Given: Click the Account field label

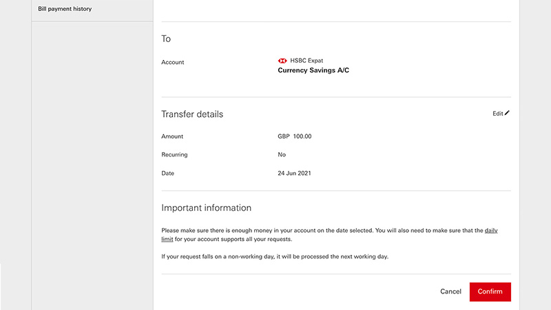Looking at the screenshot, I should tap(173, 62).
